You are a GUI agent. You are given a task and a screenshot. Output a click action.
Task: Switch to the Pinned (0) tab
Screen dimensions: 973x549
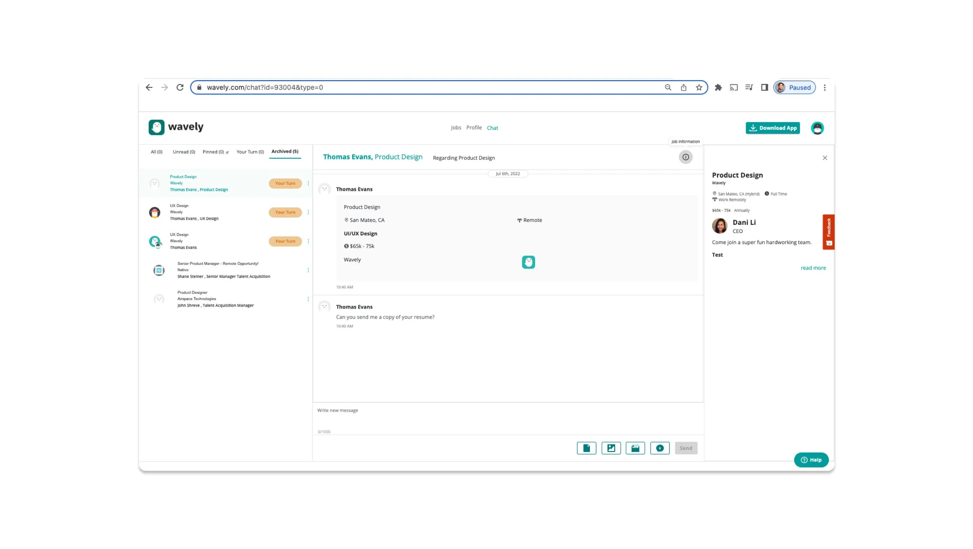[215, 152]
